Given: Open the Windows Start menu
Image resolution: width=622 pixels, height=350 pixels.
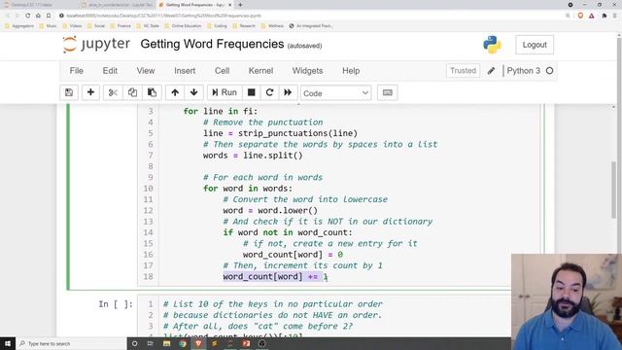Looking at the screenshot, I should [x=8, y=343].
